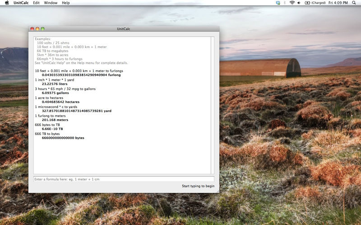Click the yard result 327.857018...
Screen dimensions: 361x225
pyautogui.click(x=77, y=111)
